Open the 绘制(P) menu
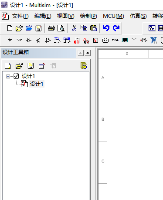 (88, 16)
